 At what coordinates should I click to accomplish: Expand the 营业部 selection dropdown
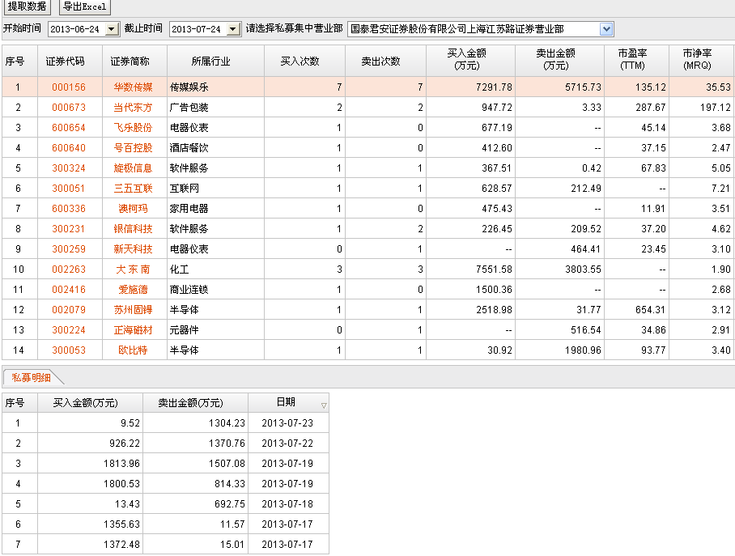[x=606, y=29]
